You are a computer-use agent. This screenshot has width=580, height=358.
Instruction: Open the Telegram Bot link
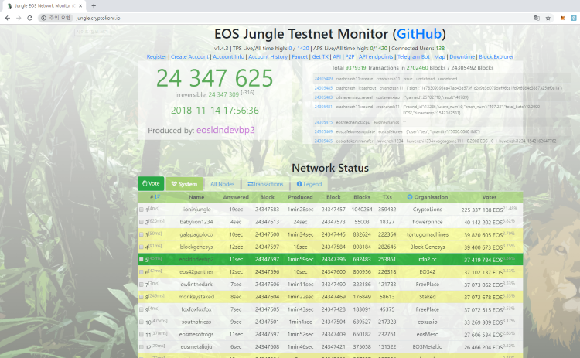[414, 56]
